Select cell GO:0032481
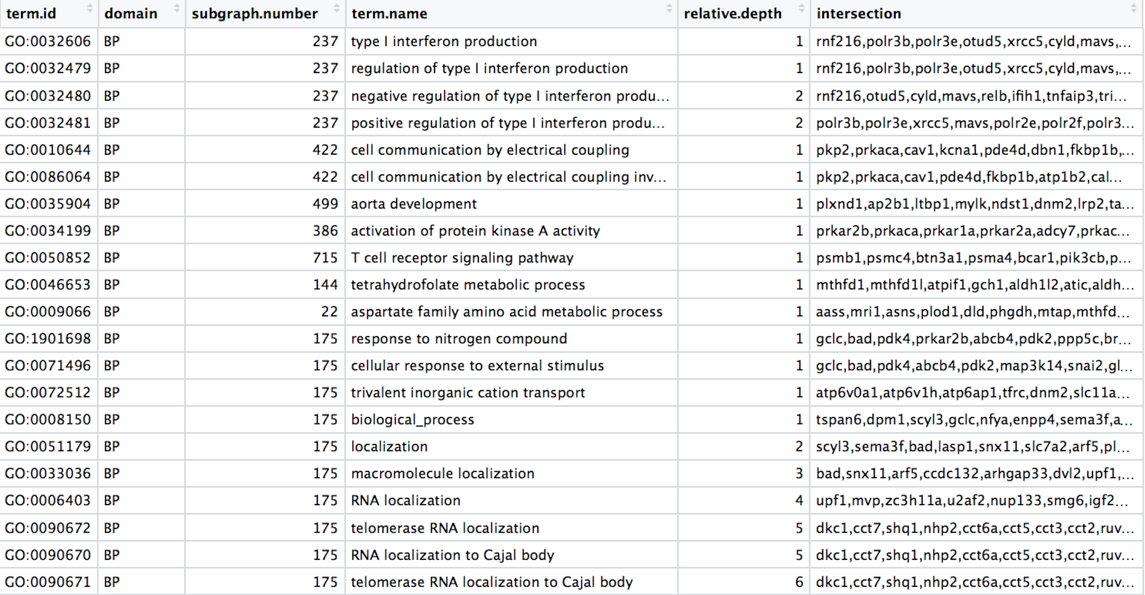This screenshot has height=595, width=1145. 49,123
